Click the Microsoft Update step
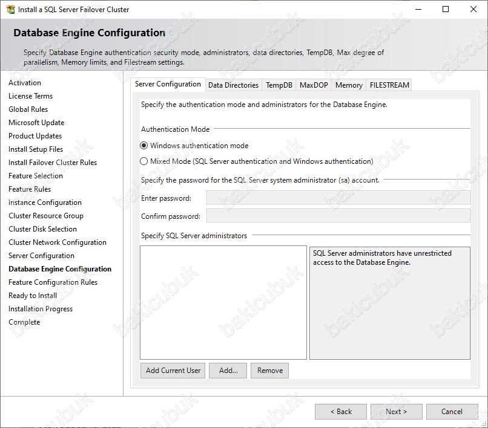 click(36, 123)
